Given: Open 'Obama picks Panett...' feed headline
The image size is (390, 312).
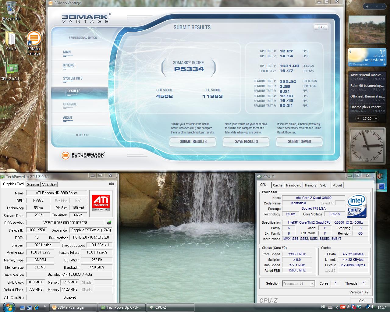Looking at the screenshot, I should (x=367, y=108).
